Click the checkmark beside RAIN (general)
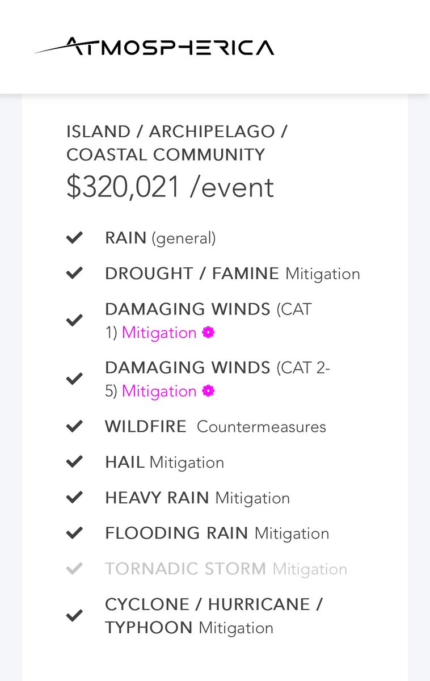 pyautogui.click(x=74, y=238)
